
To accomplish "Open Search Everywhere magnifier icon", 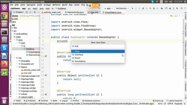I will click(x=182, y=8).
